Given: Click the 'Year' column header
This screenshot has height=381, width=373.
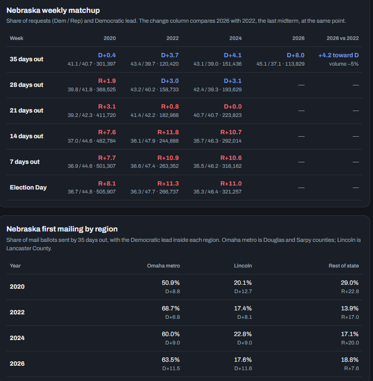Looking at the screenshot, I should (x=15, y=266).
